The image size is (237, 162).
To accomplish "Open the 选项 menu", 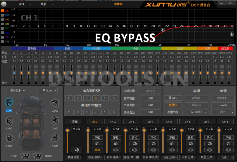I will [x=47, y=4].
